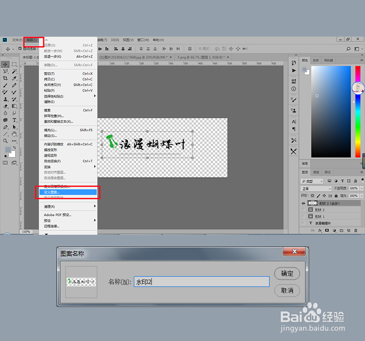This screenshot has height=341, width=365.
Task: Select the Move tool in toolbox
Action: point(5,64)
